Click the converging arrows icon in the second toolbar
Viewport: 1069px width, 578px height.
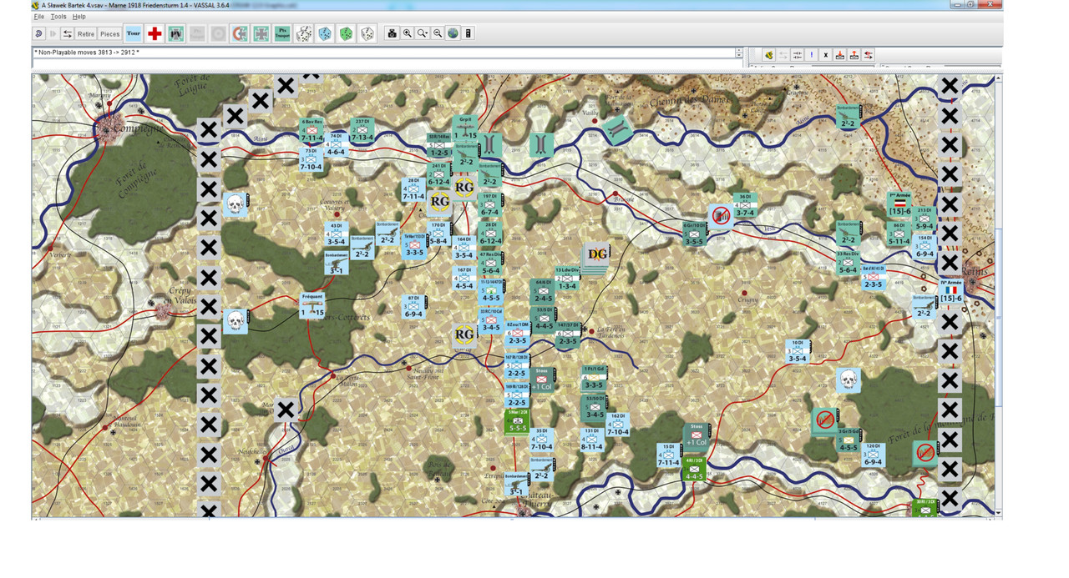[797, 55]
